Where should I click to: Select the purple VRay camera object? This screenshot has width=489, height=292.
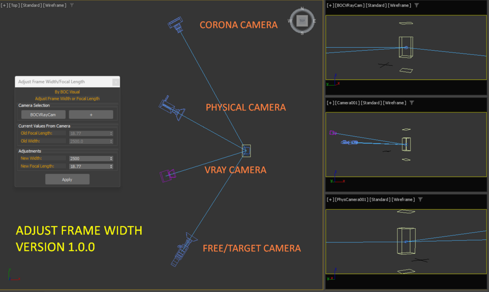pyautogui.click(x=168, y=176)
